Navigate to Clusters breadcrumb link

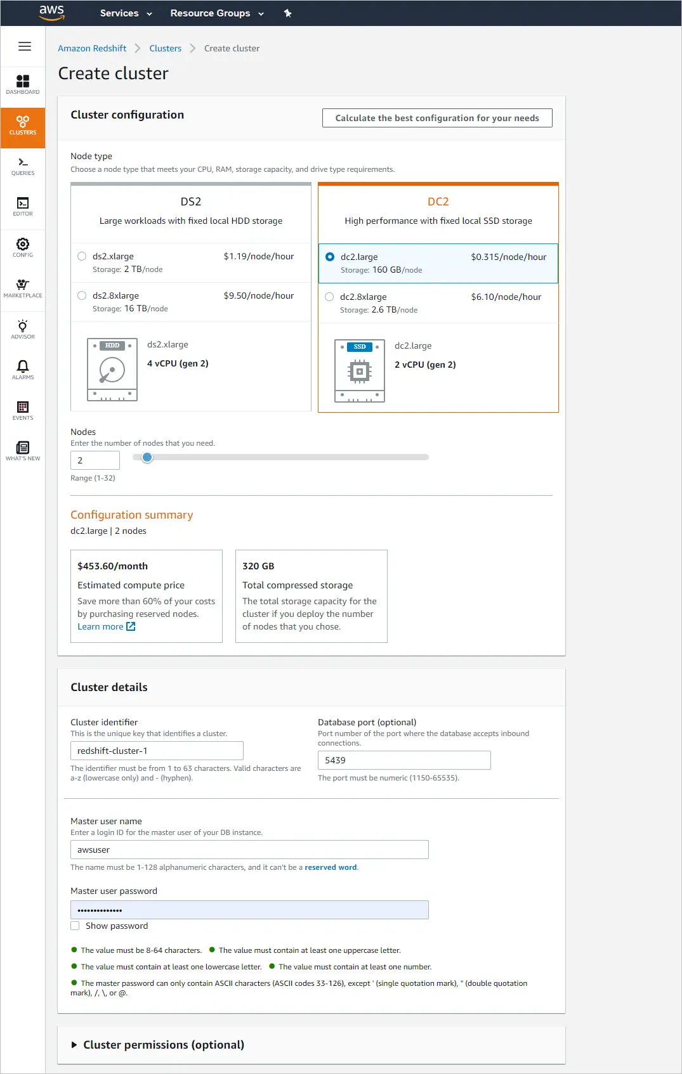point(165,48)
